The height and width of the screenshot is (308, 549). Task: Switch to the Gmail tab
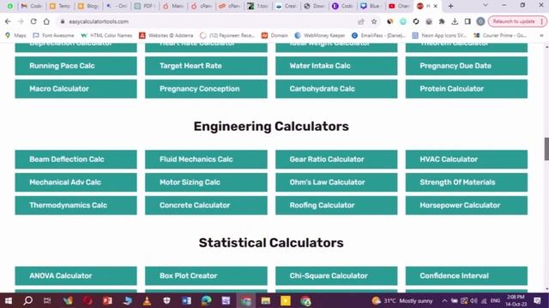(x=32, y=6)
